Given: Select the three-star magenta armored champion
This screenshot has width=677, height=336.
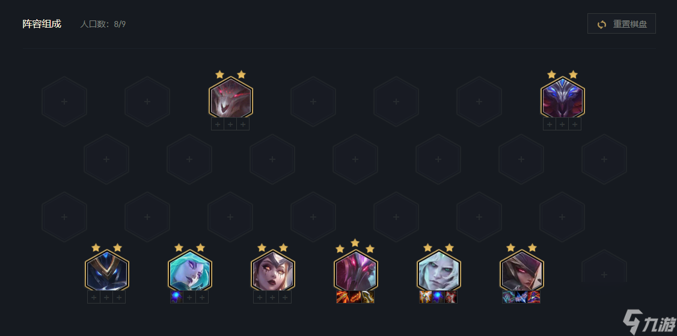Looking at the screenshot, I should 356,270.
